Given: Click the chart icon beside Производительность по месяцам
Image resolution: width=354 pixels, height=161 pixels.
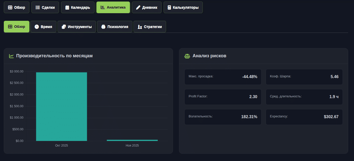Looking at the screenshot, I should point(11,56).
